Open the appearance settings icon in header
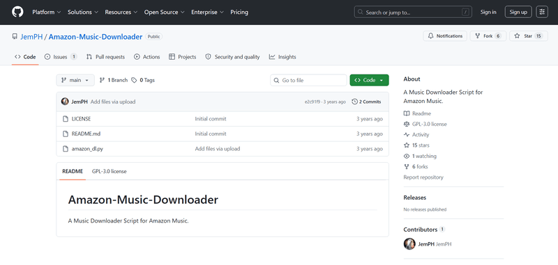Image resolution: width=558 pixels, height=265 pixels. pos(542,12)
